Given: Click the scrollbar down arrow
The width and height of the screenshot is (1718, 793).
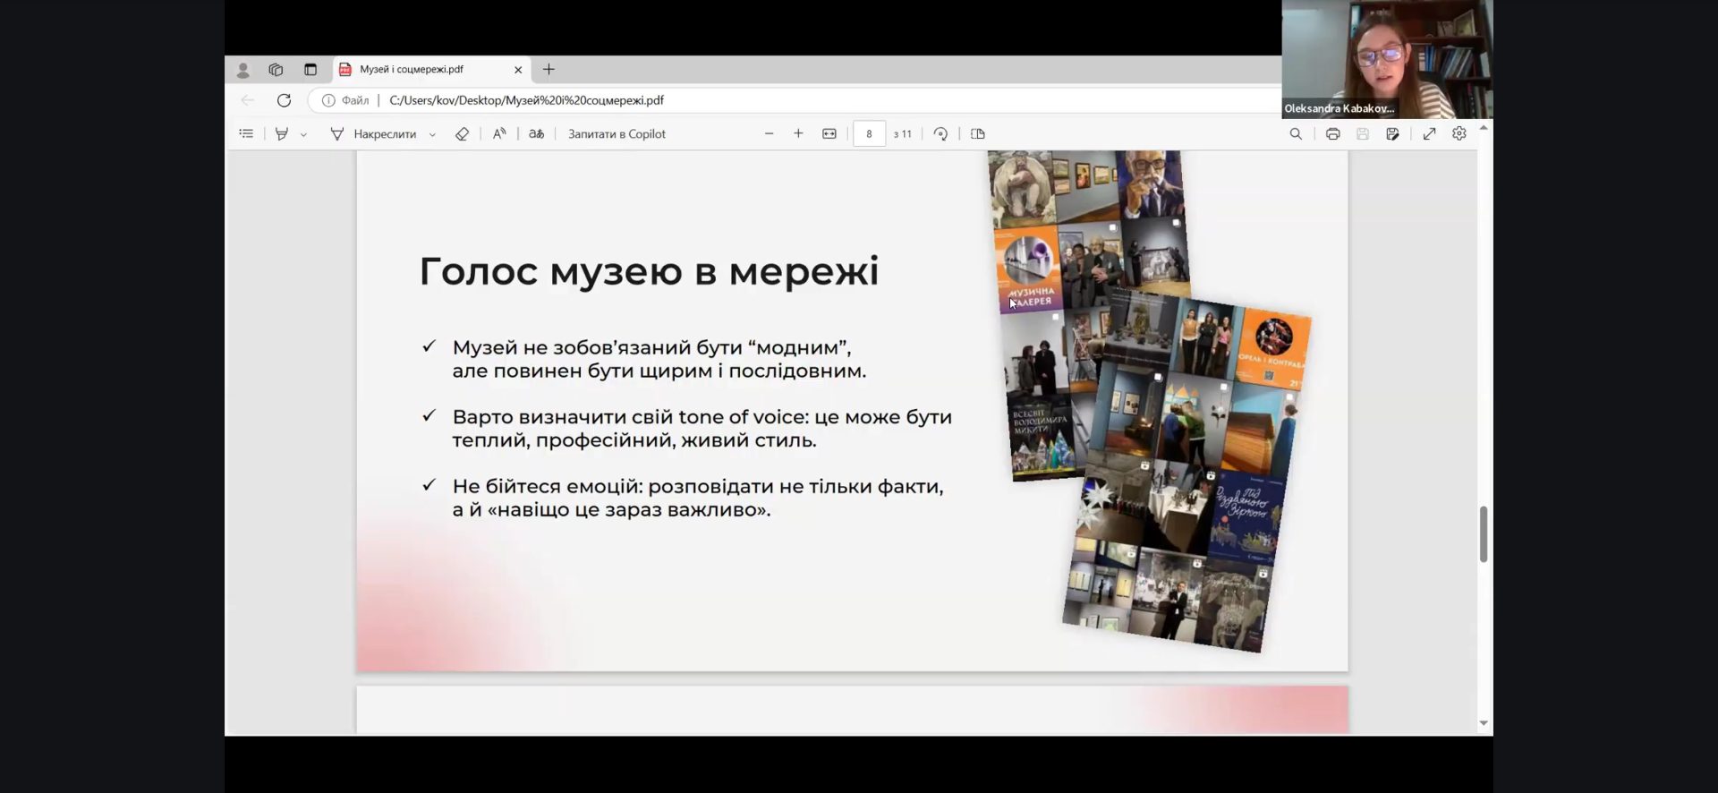Looking at the screenshot, I should [1484, 723].
